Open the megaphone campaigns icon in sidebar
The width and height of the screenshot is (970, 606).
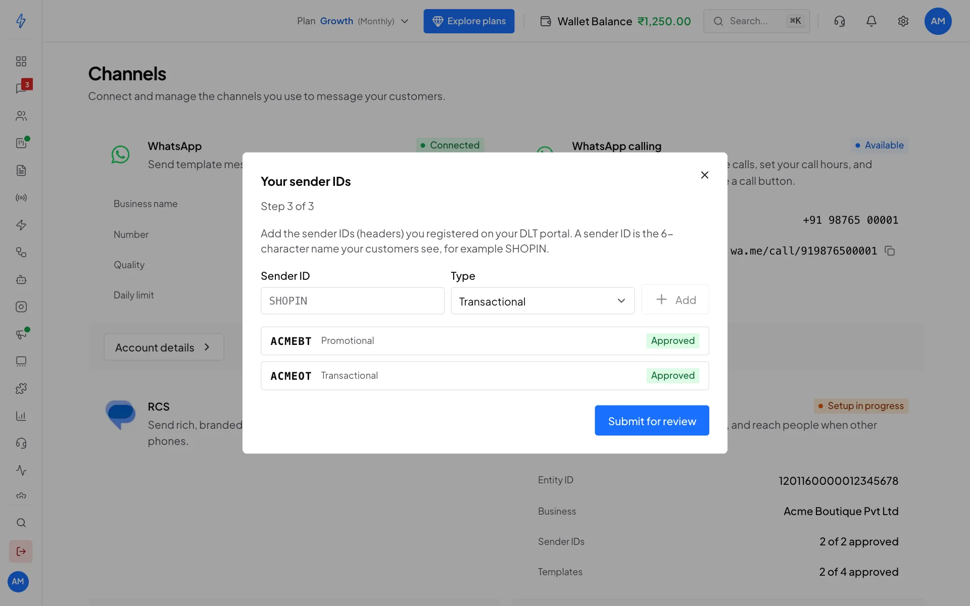coord(21,334)
